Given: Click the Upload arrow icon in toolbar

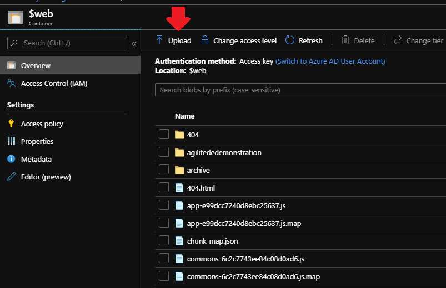Looking at the screenshot, I should coord(159,40).
